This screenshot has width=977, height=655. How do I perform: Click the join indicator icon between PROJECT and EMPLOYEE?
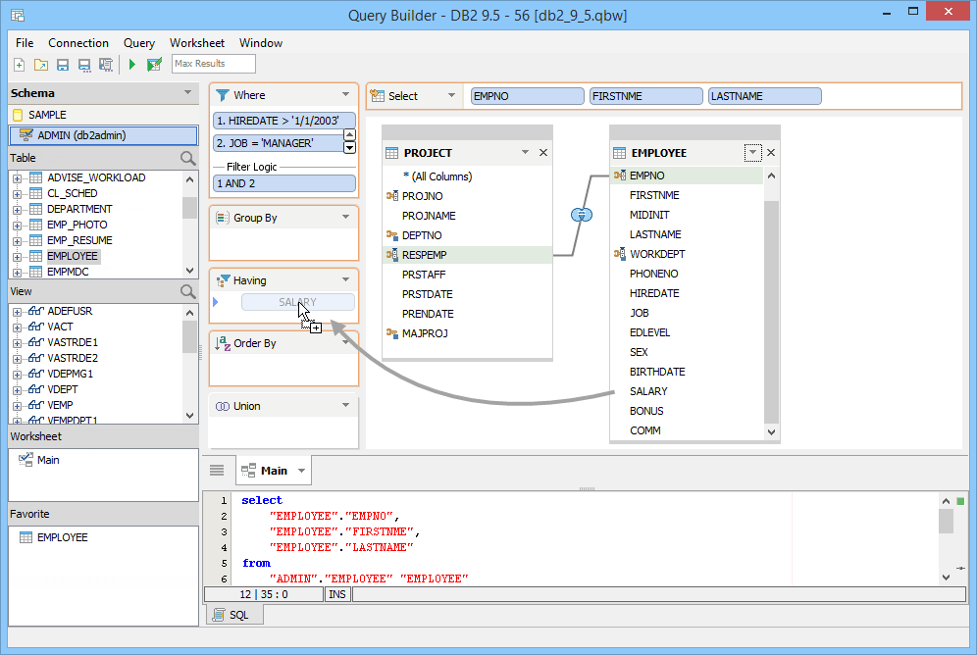coord(582,213)
